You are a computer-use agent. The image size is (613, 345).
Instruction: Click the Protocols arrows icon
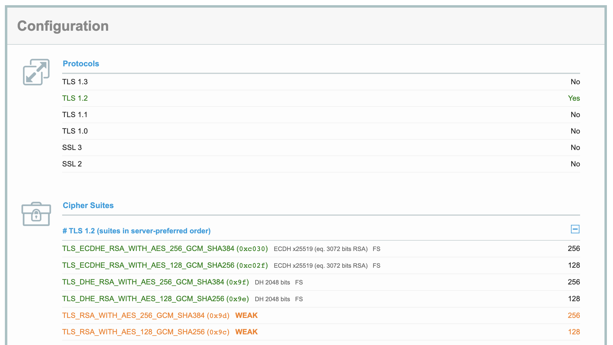[x=36, y=72]
